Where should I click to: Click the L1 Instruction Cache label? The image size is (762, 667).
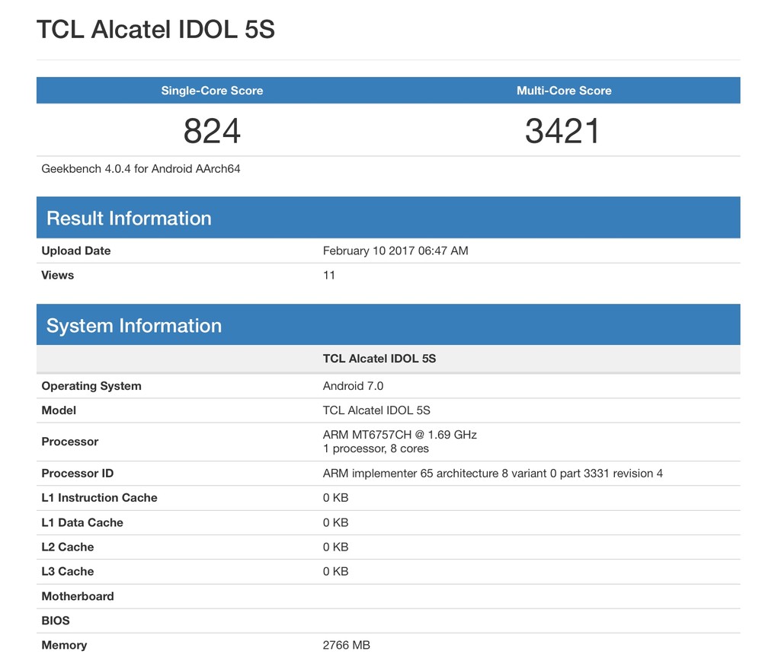pos(99,498)
